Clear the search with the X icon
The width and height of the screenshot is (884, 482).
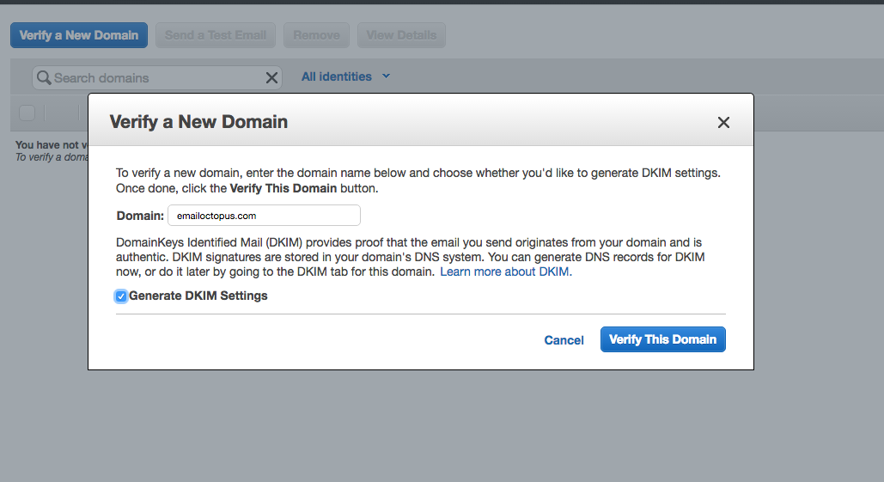[x=271, y=78]
